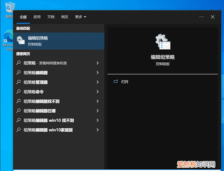
Task: Switch to the 全部 tab
Action: tap(23, 17)
